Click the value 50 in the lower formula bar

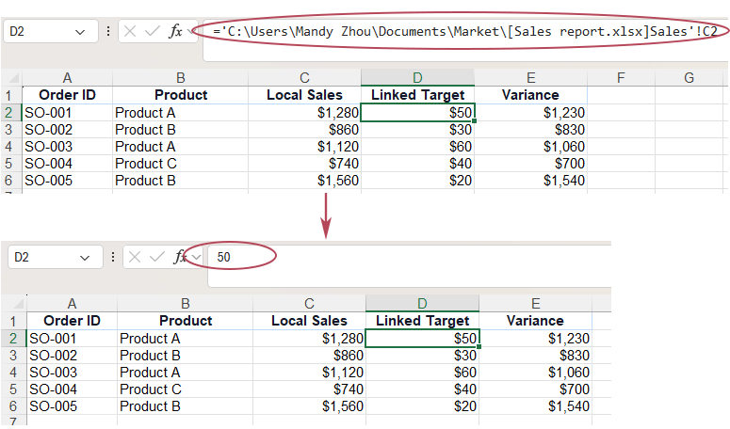tap(224, 256)
